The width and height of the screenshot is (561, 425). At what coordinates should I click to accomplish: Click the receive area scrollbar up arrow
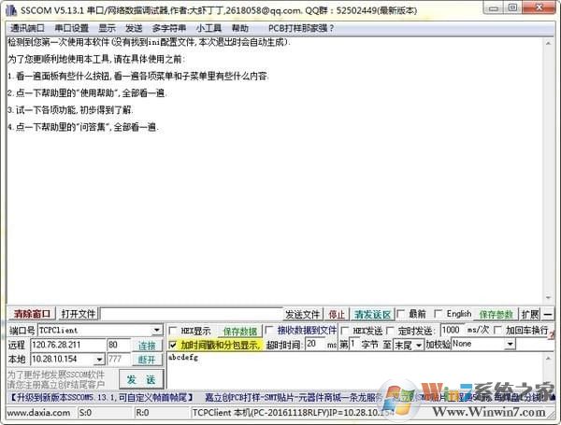coord(549,42)
